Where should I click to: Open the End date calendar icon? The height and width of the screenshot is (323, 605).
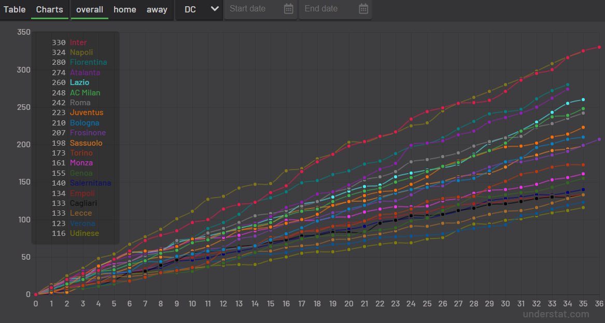363,9
